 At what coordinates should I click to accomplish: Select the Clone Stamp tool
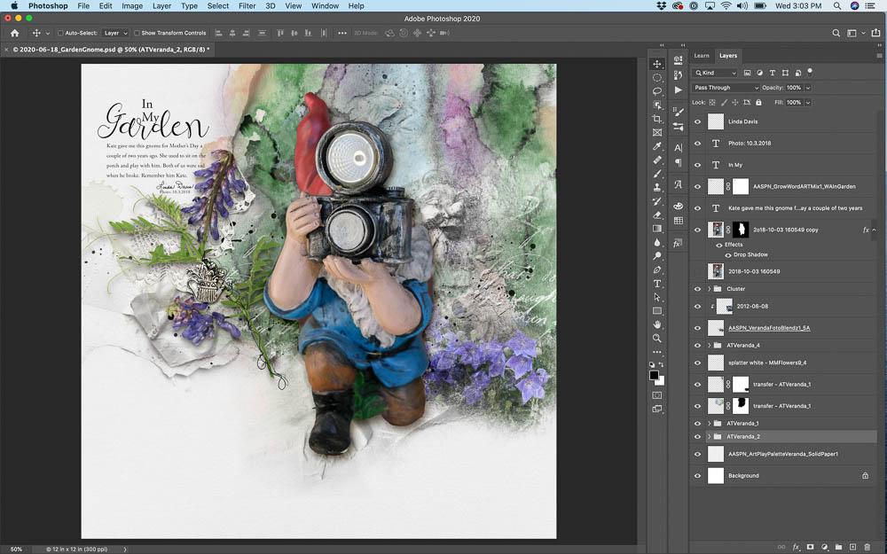pos(656,187)
